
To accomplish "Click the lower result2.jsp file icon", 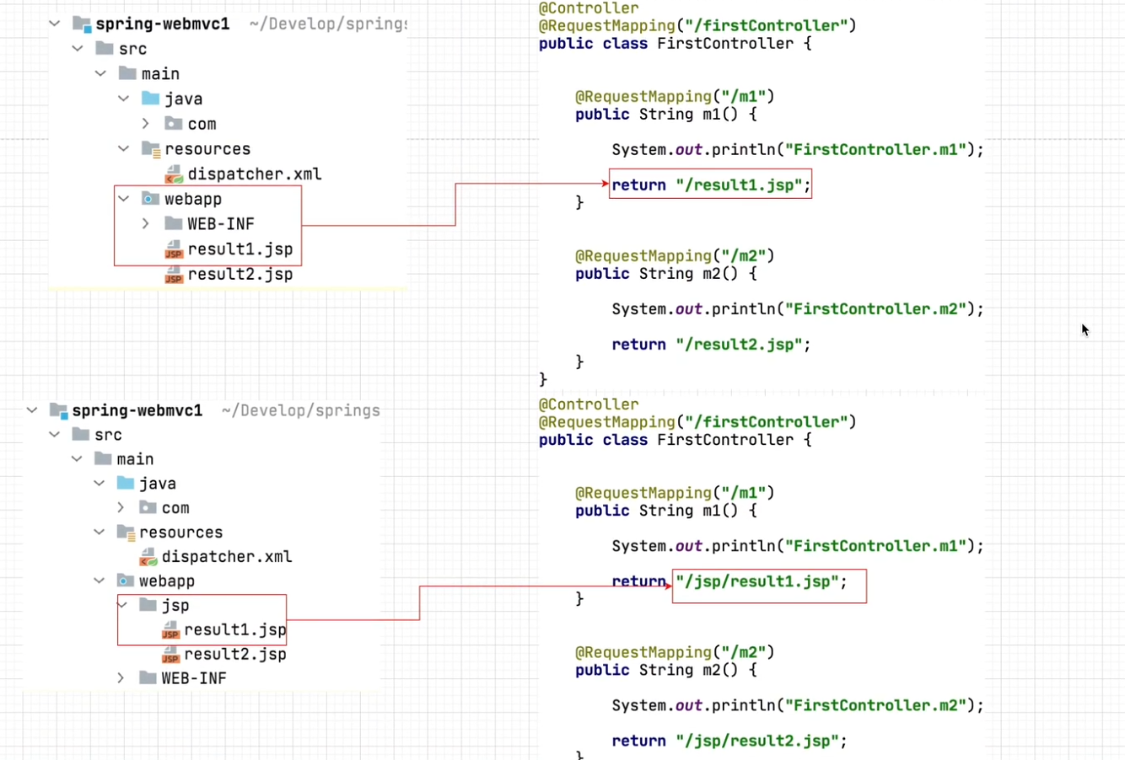I will (170, 655).
